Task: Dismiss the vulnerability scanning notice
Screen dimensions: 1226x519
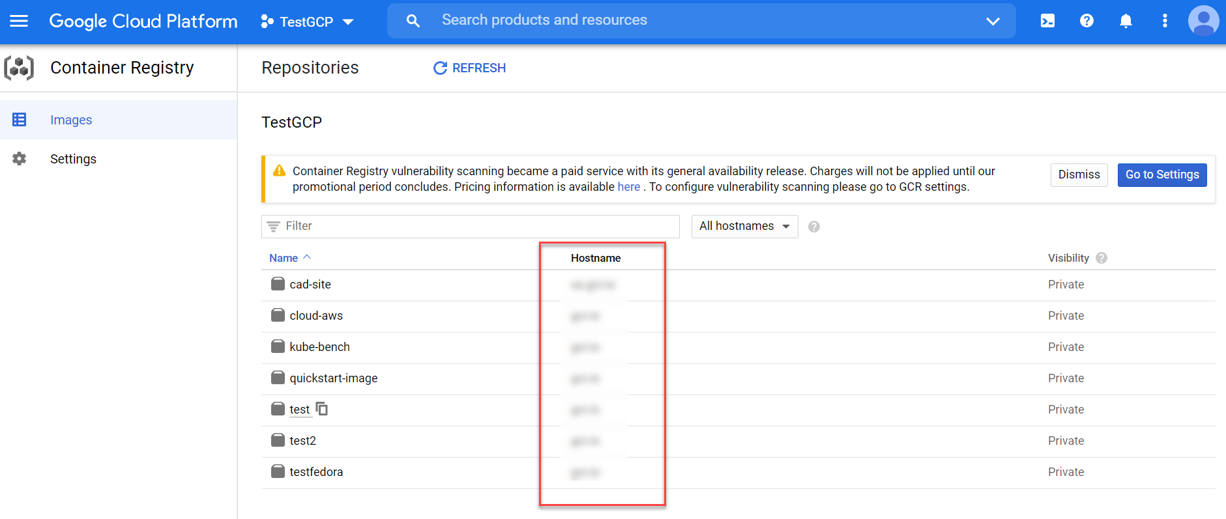Action: click(1079, 175)
